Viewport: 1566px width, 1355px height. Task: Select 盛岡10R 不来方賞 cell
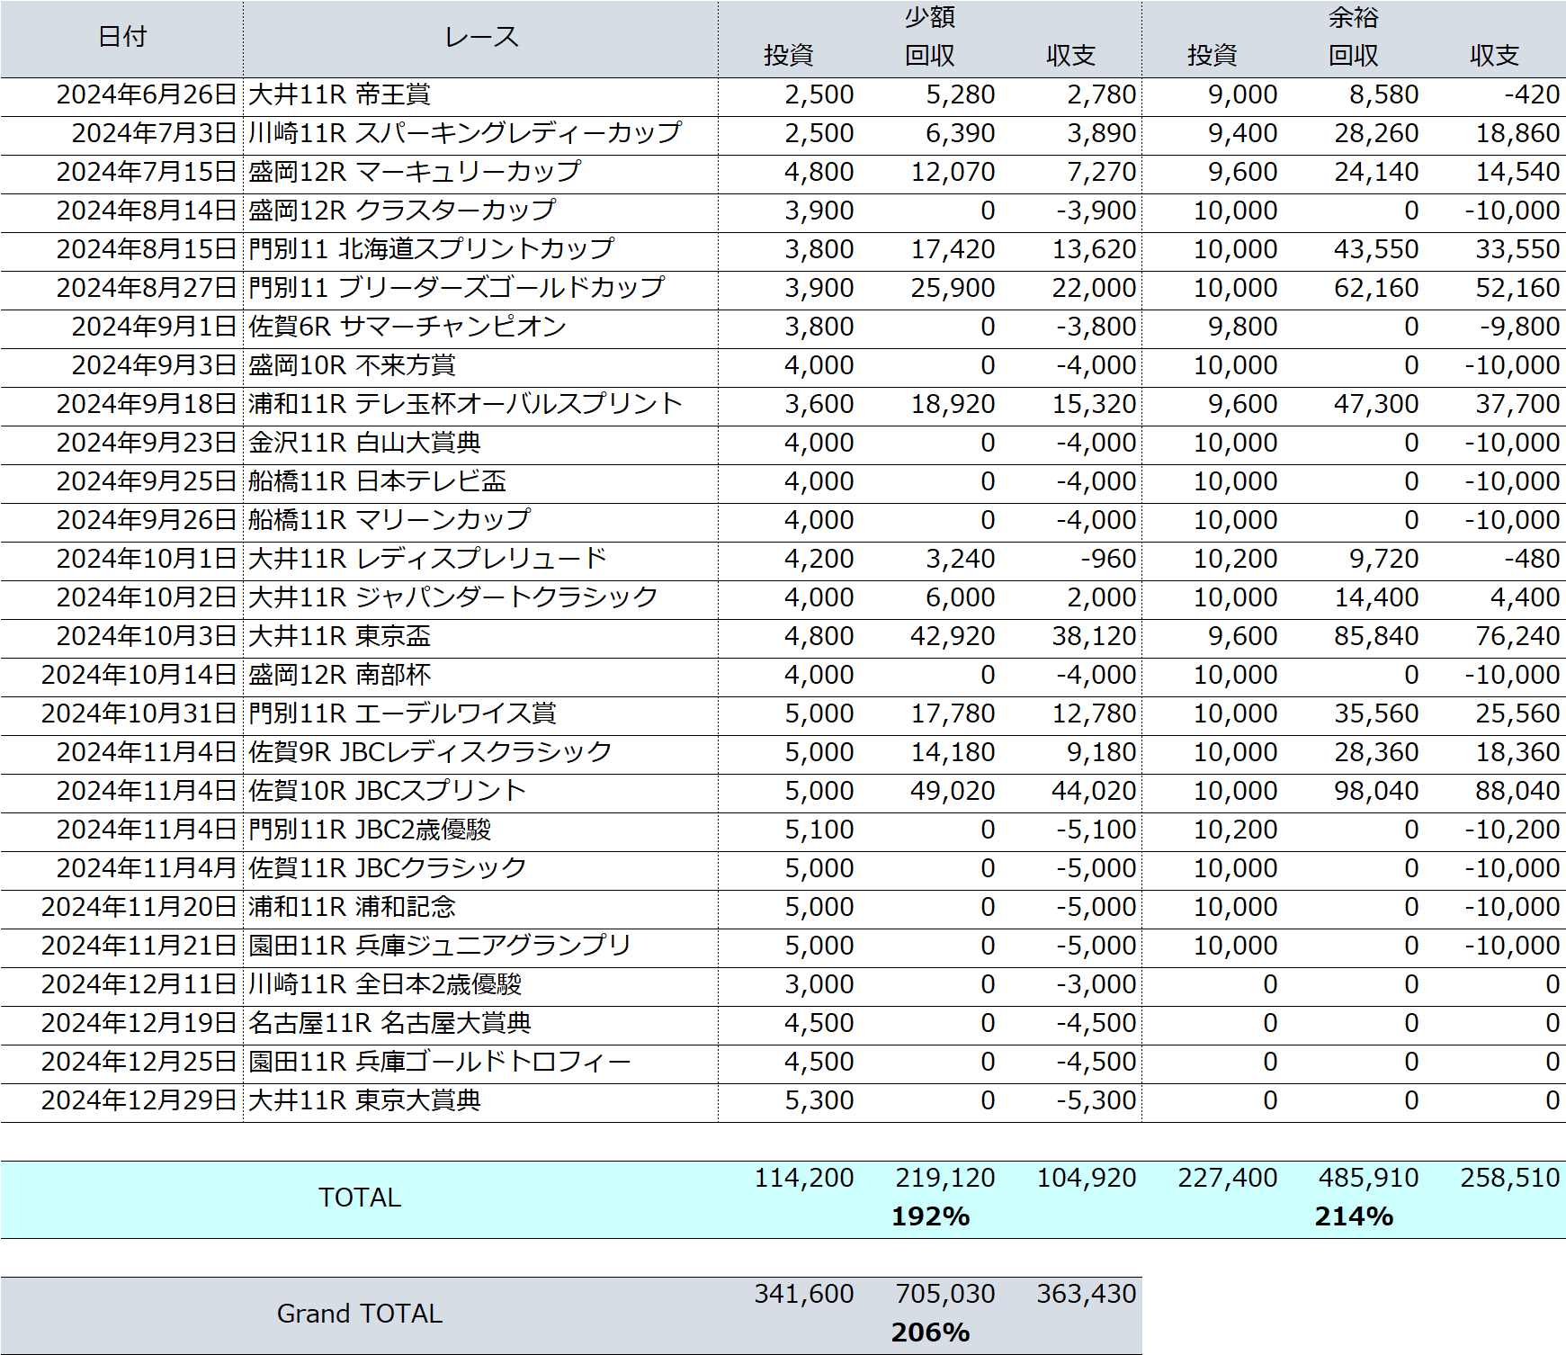click(x=352, y=365)
